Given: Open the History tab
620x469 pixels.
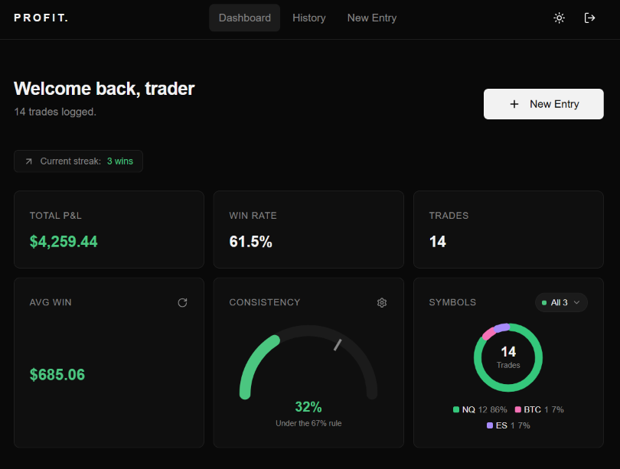Looking at the screenshot, I should (308, 18).
